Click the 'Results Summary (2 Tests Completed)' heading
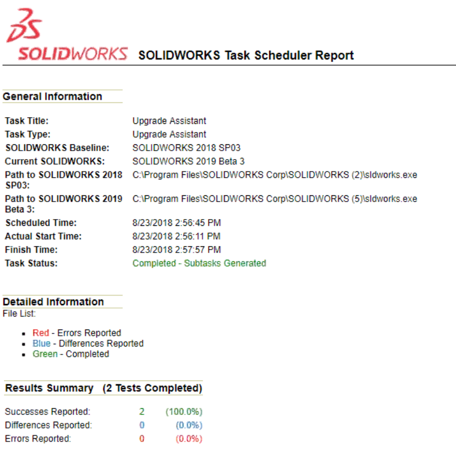The width and height of the screenshot is (456, 450). 104,388
